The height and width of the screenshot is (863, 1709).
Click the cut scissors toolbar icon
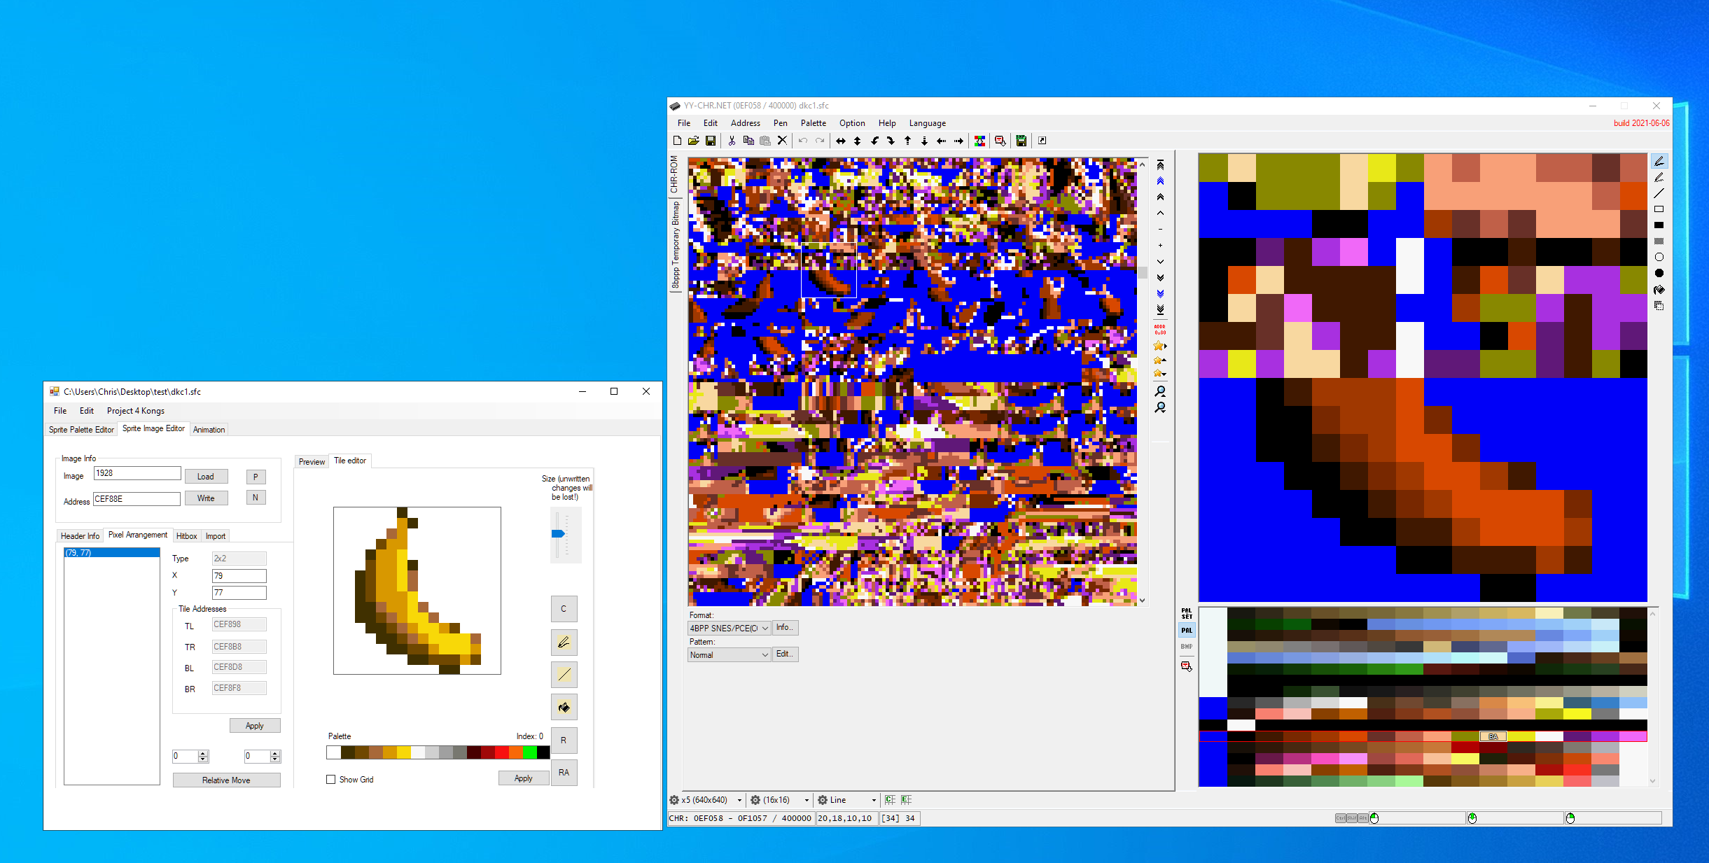click(732, 141)
